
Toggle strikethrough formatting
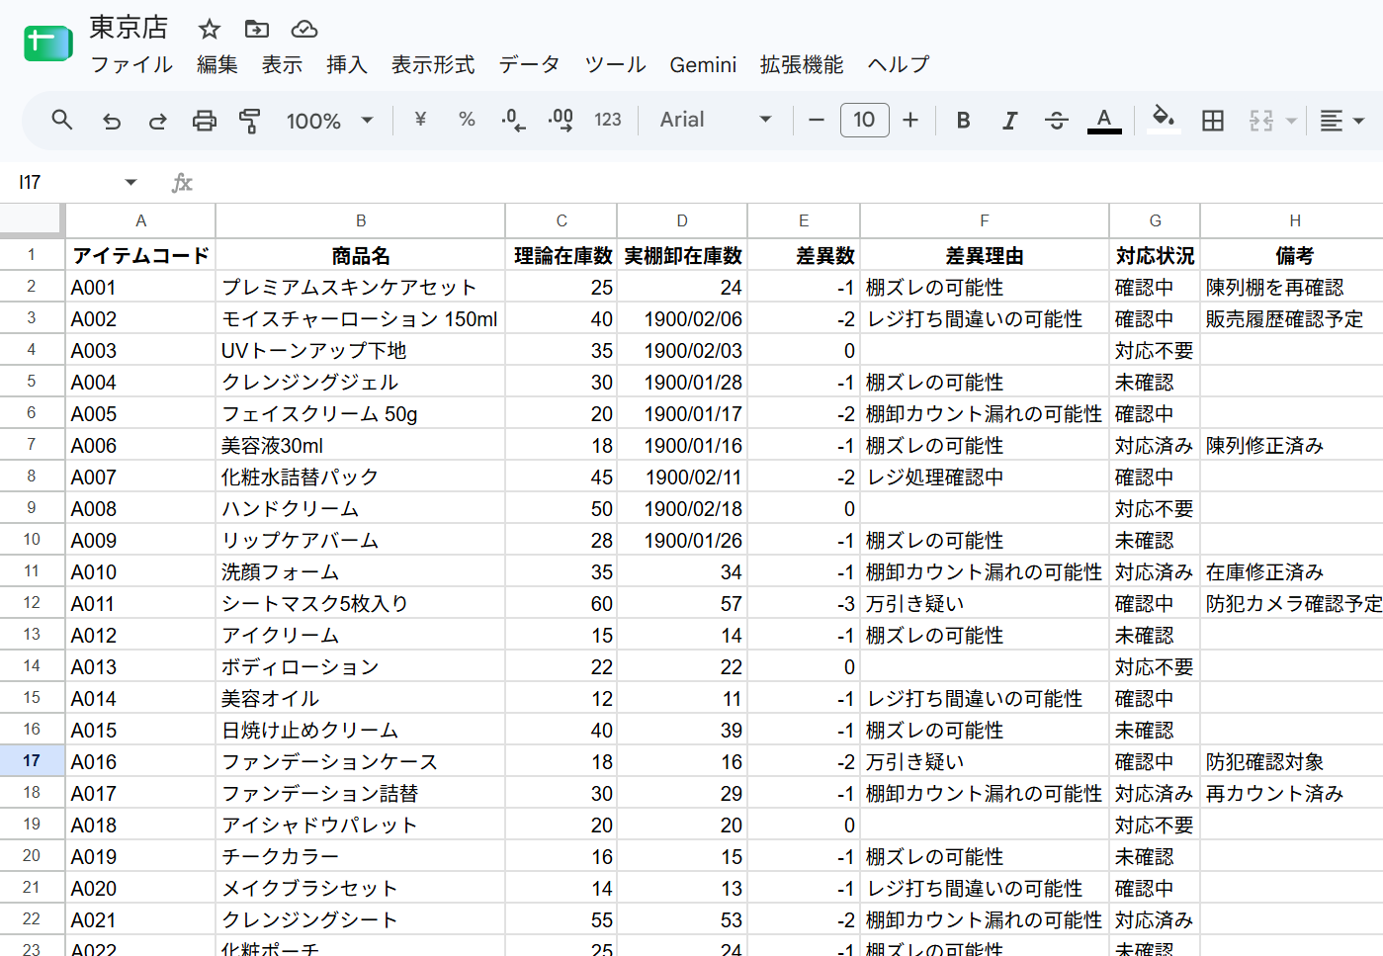1056,121
